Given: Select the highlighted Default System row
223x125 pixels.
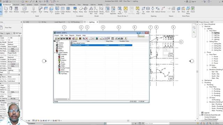Looking at the screenshot, I should coord(101,45).
